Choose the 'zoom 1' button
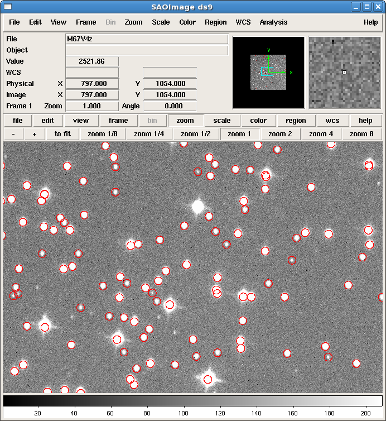386x421 pixels. pos(239,134)
